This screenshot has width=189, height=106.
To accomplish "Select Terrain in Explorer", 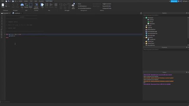I will pyautogui.click(x=151, y=22).
